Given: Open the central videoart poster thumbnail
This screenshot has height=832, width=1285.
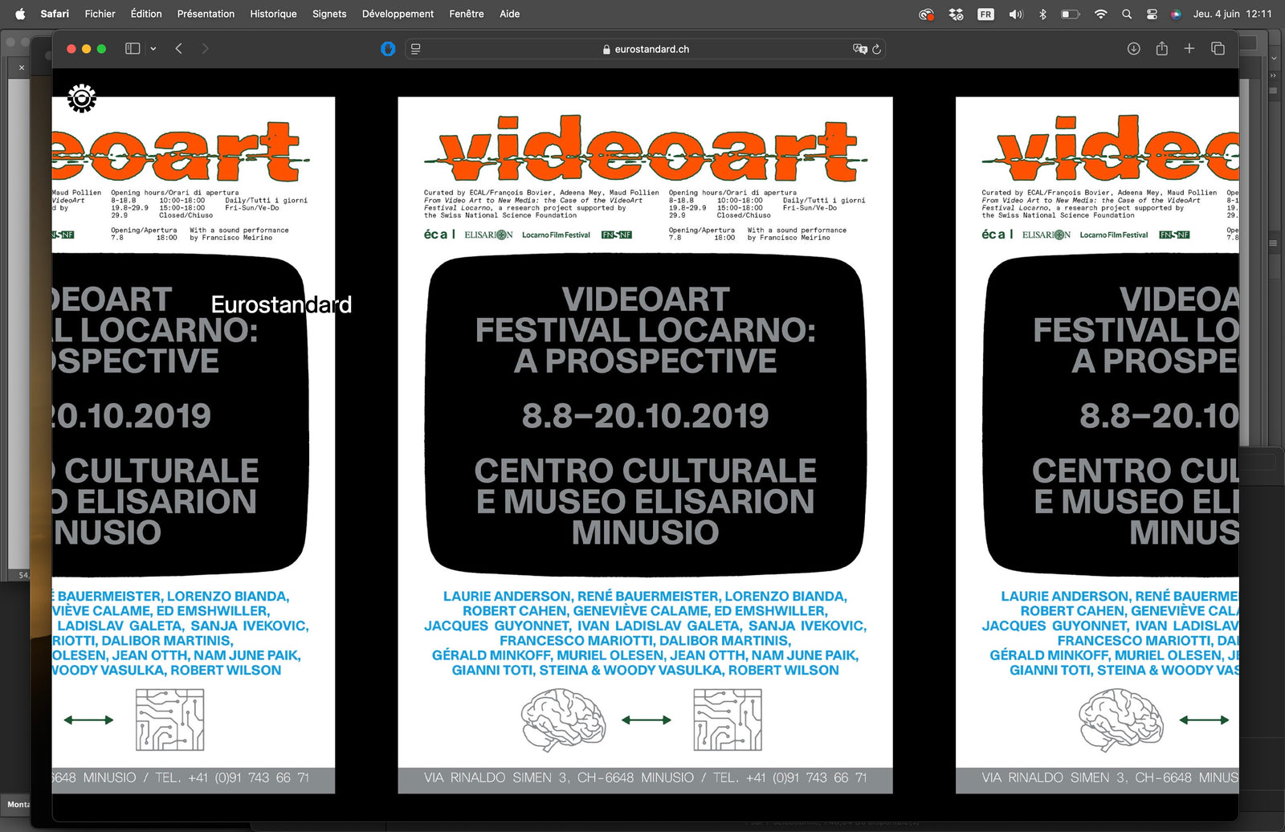Looking at the screenshot, I should (645, 445).
